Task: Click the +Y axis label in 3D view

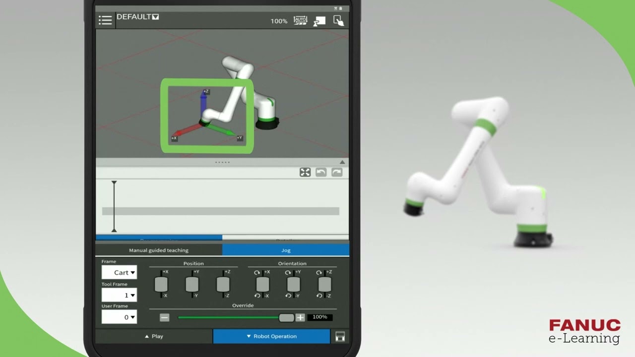Action: coord(240,138)
